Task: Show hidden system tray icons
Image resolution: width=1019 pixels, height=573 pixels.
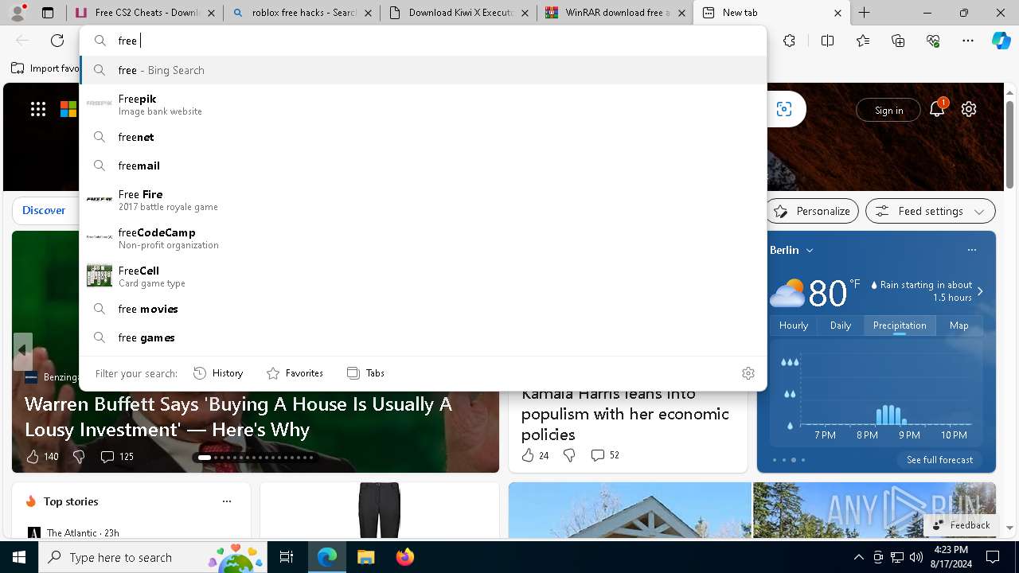Action: point(858,557)
